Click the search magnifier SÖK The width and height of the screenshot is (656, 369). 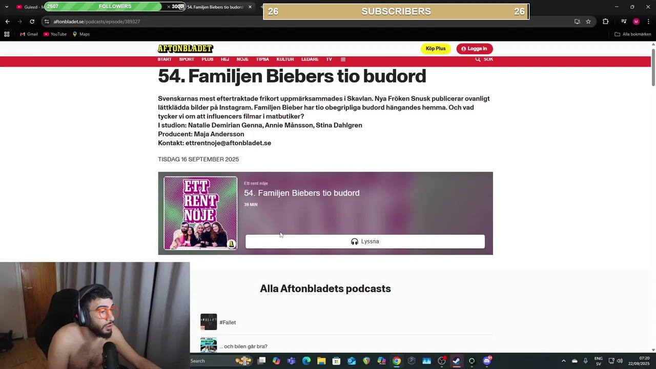click(484, 59)
